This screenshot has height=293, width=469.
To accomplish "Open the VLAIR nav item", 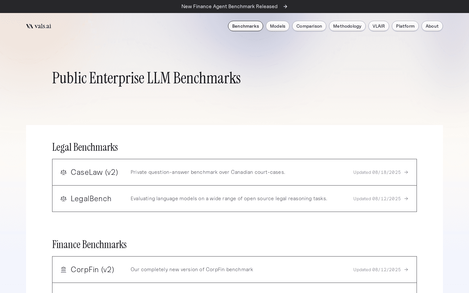I will [x=379, y=26].
